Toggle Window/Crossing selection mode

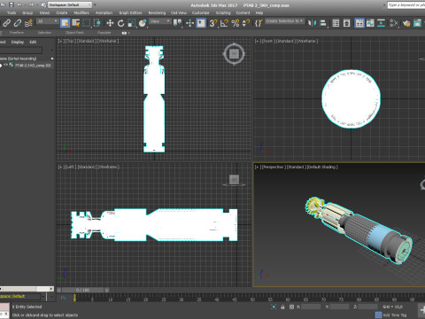[x=97, y=23]
